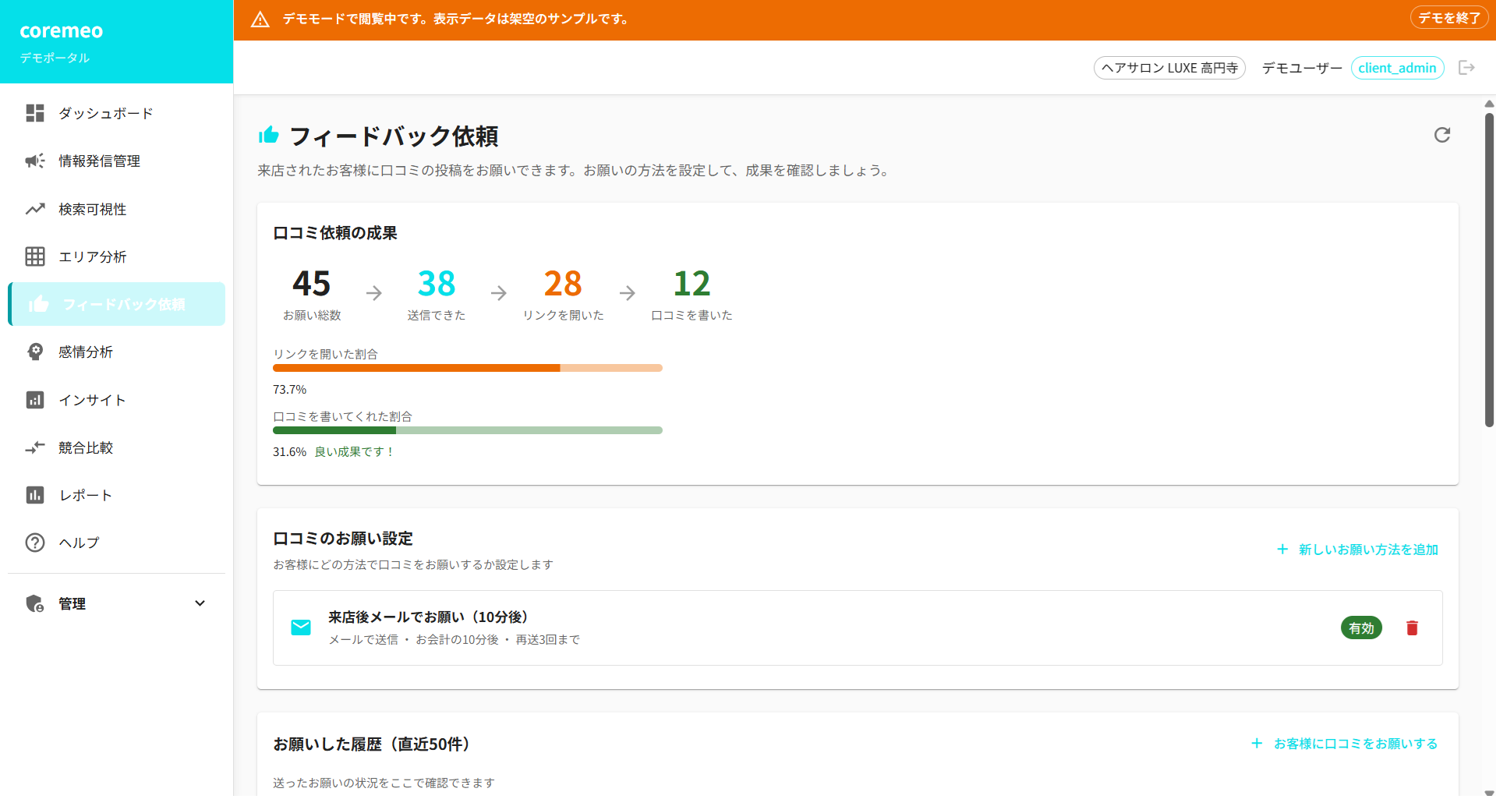Click the 73.7% value
Viewport: 1496px width, 799px height.
pos(289,389)
